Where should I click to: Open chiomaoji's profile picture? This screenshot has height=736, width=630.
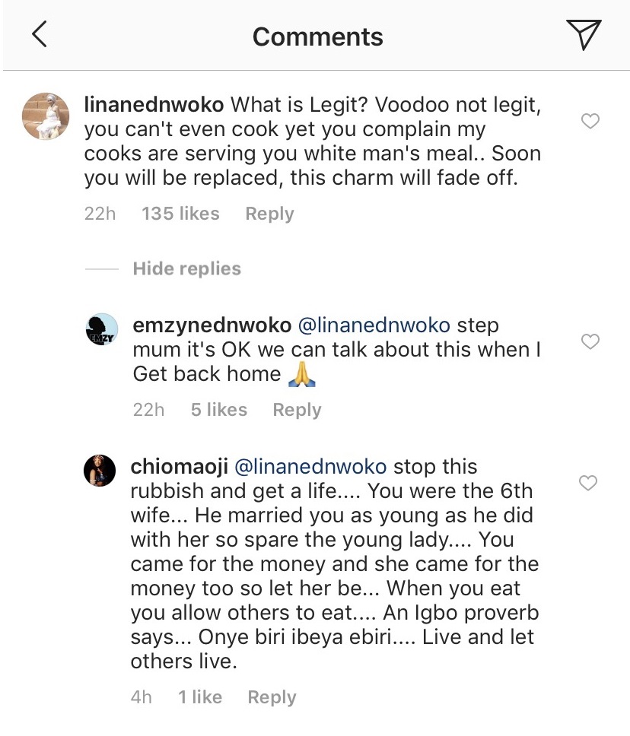pos(100,471)
